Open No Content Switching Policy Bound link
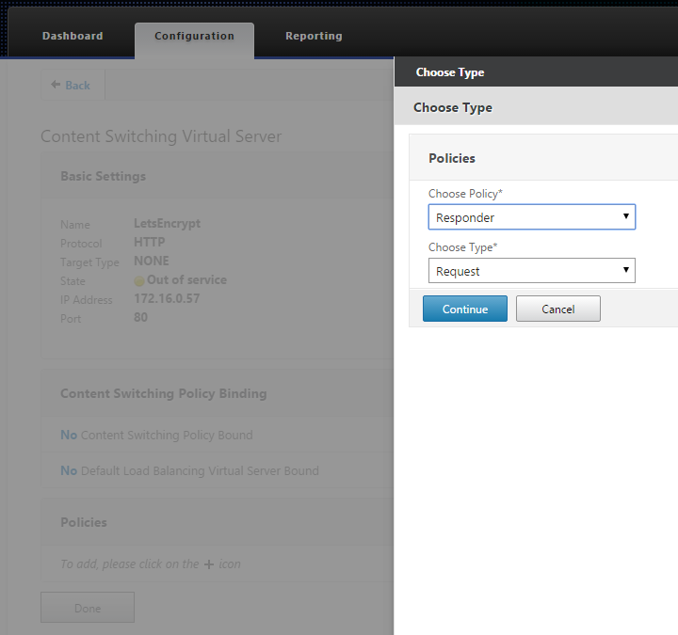Image resolution: width=678 pixels, height=635 pixels. 156,436
